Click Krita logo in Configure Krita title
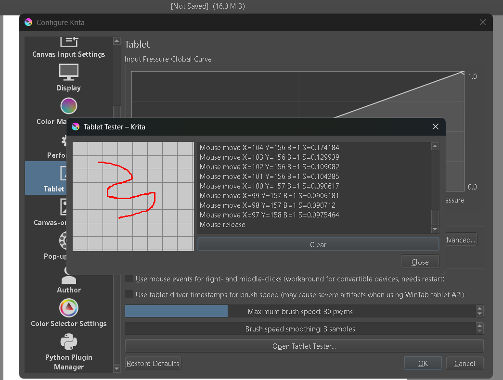The width and height of the screenshot is (503, 380). pos(28,22)
